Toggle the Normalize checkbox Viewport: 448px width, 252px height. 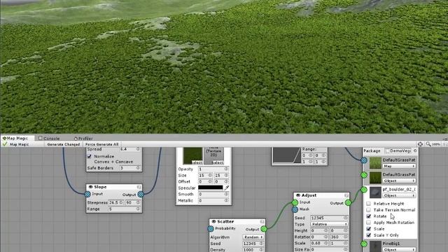[x=90, y=156]
